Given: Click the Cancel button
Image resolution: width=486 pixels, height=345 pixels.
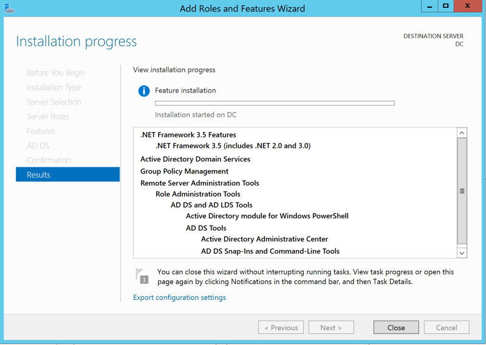Looking at the screenshot, I should pos(446,327).
